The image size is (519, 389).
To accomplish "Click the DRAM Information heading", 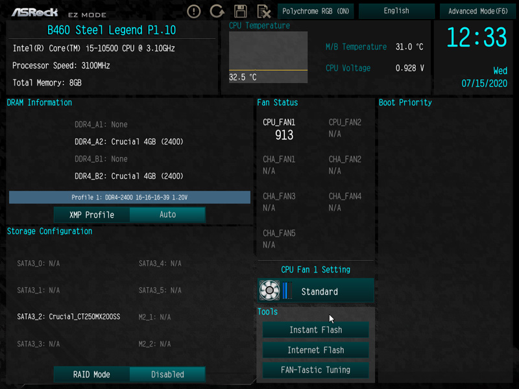I will tap(40, 102).
